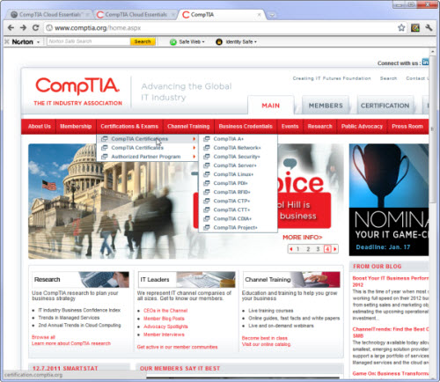Bookmark page with the star icon

(x=401, y=28)
